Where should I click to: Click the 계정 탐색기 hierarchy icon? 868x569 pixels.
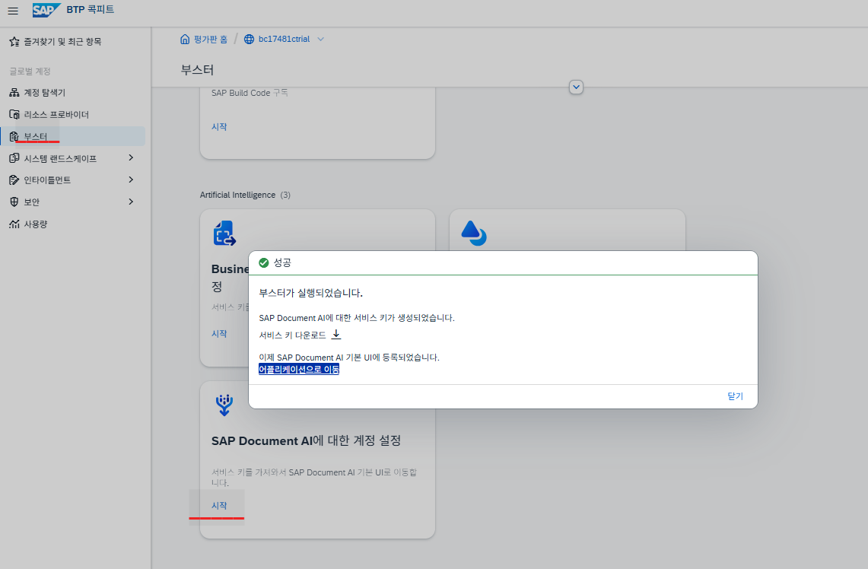click(14, 93)
